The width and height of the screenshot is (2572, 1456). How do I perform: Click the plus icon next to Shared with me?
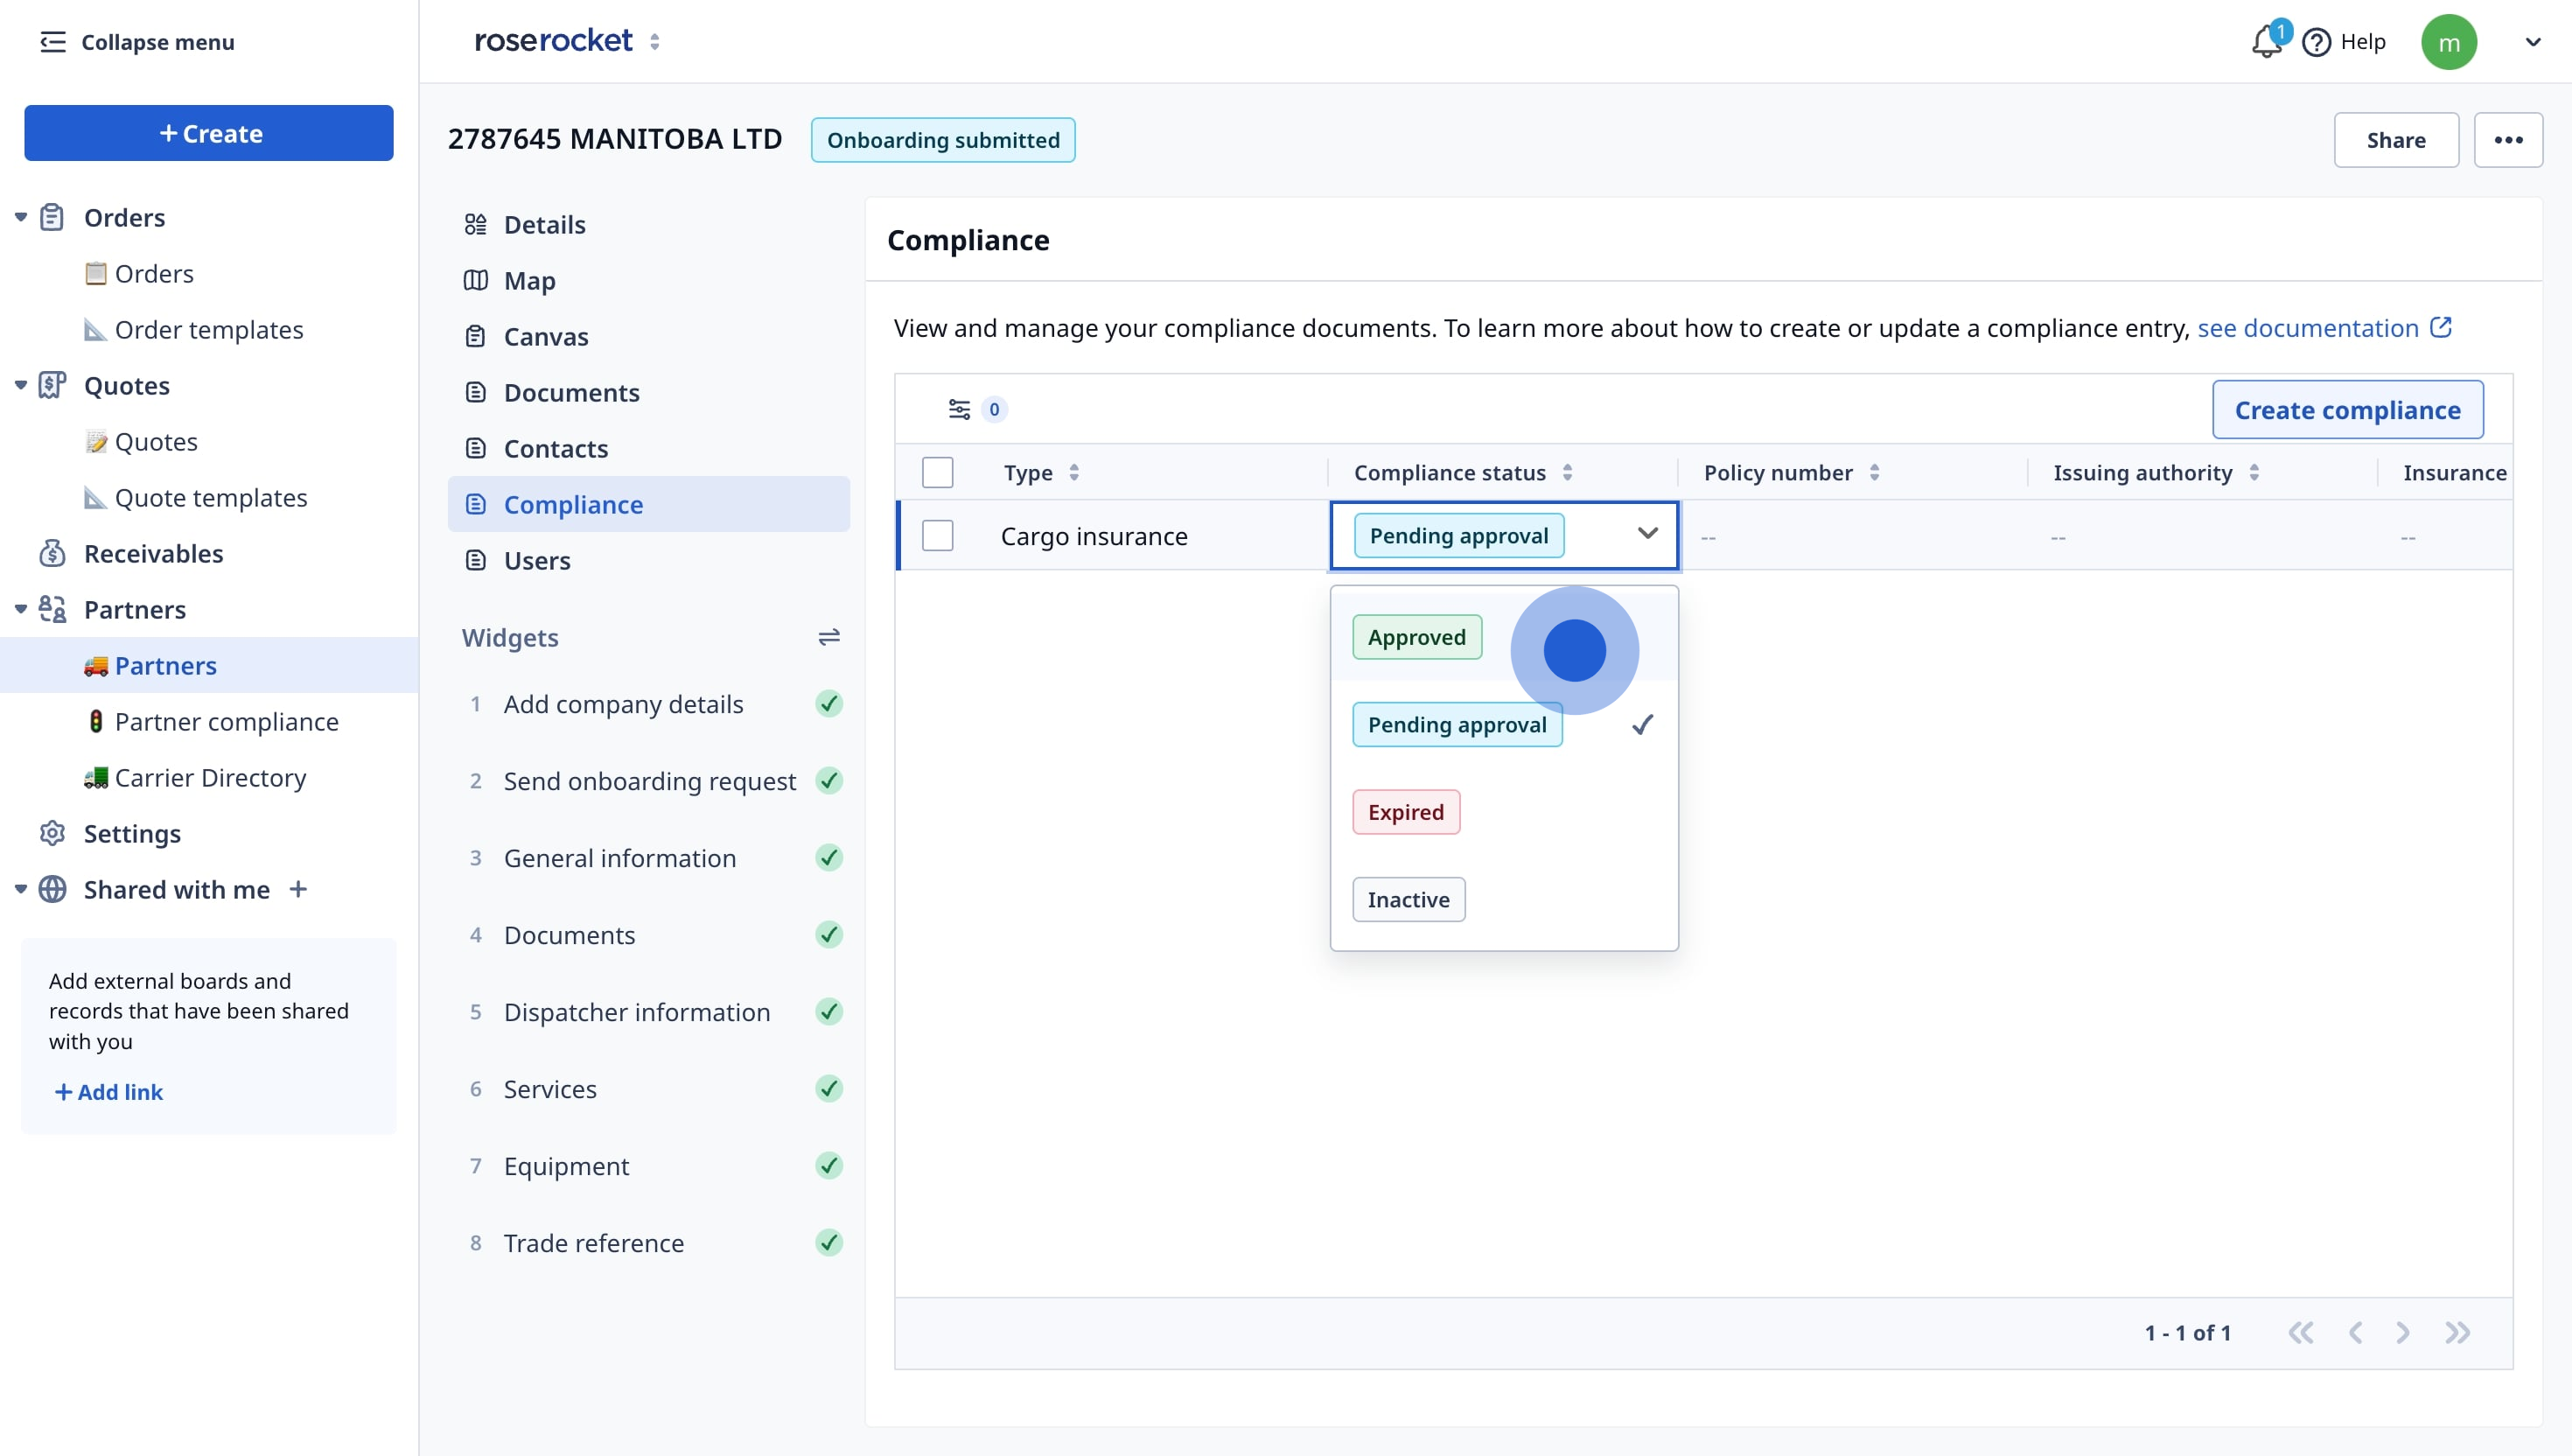[x=298, y=889]
